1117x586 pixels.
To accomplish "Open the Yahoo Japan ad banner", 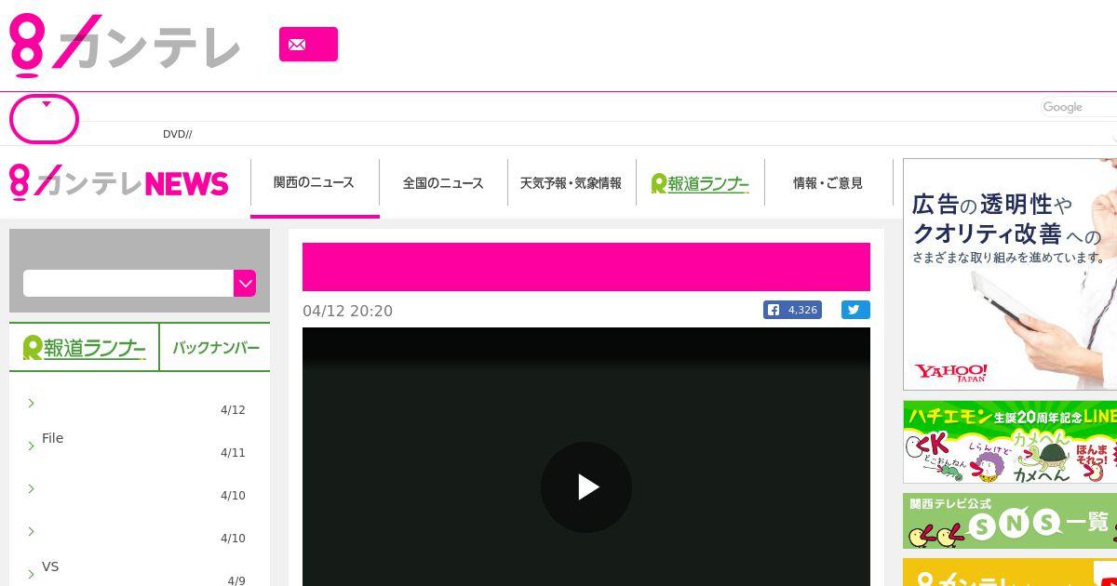I will point(1010,274).
